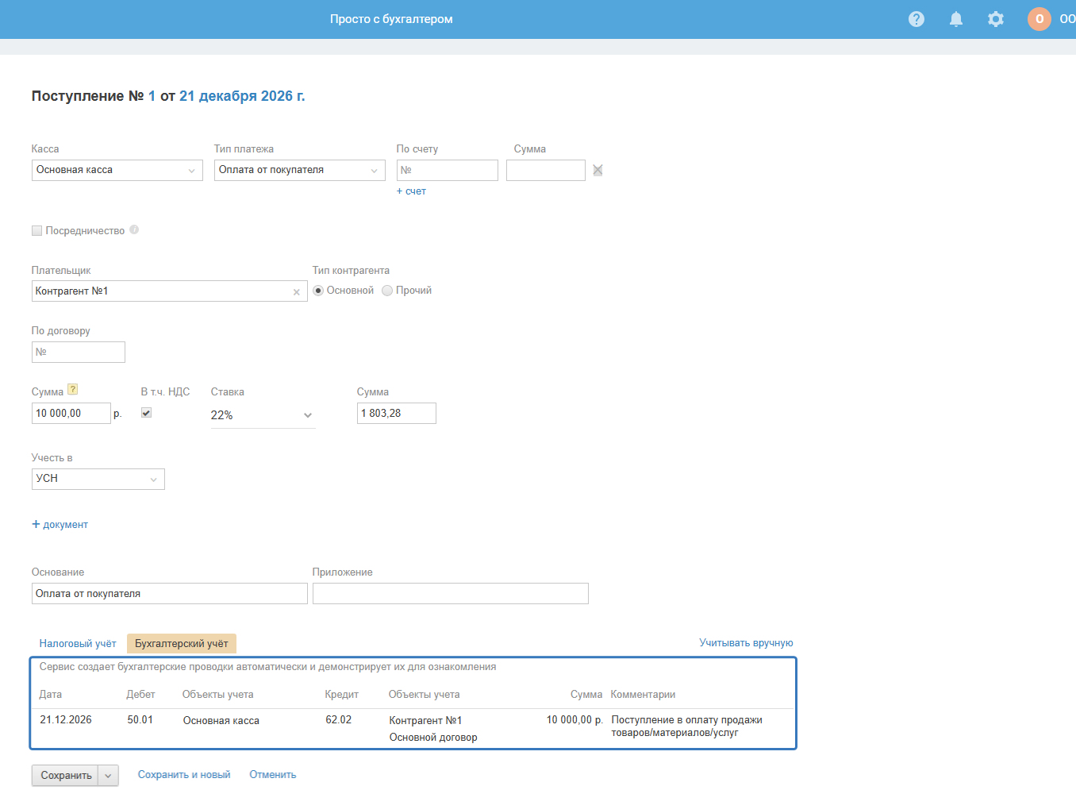Click the orange user avatar

coord(1039,19)
